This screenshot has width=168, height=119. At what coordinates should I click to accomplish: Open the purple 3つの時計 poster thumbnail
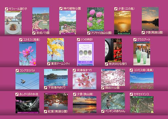[x=85, y=54]
